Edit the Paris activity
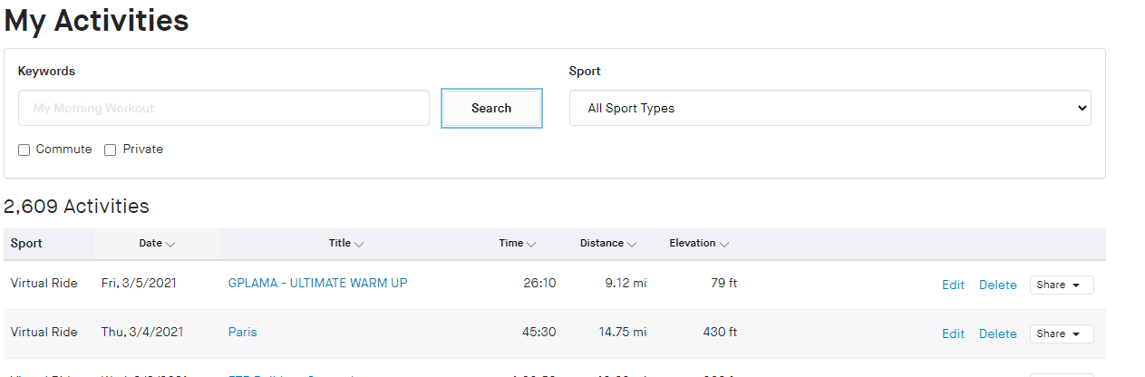This screenshot has width=1145, height=377. (x=953, y=334)
